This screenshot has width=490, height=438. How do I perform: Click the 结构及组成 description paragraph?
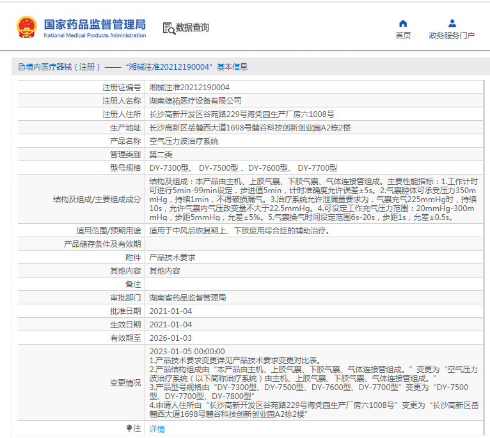[x=313, y=199]
